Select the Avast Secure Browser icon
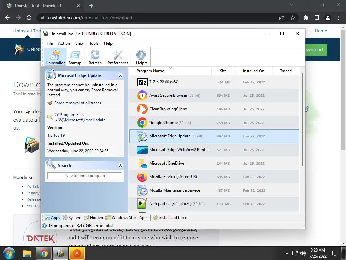The height and width of the screenshot is (260, 346). pos(142,95)
